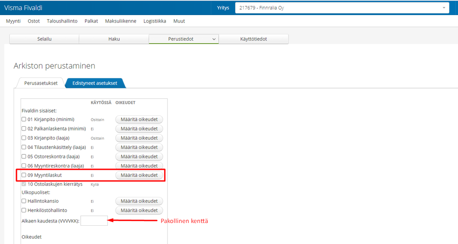Open the Taloushallinto menu
The image size is (458, 244).
[62, 21]
